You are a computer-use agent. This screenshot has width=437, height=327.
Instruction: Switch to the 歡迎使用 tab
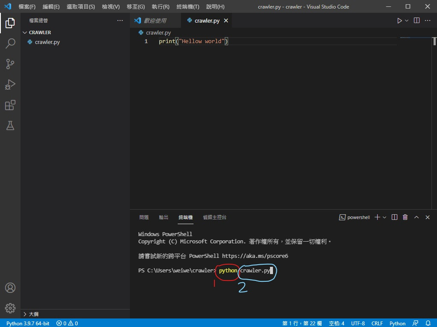(155, 20)
